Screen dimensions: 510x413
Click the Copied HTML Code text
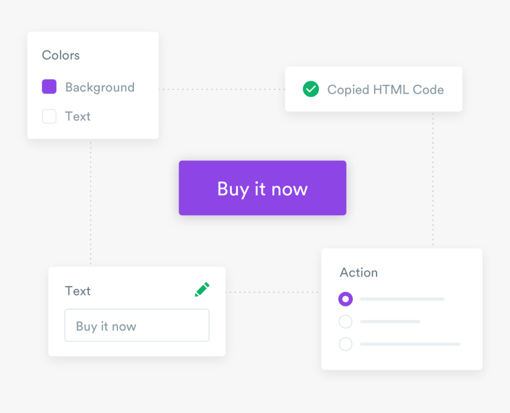(x=385, y=90)
